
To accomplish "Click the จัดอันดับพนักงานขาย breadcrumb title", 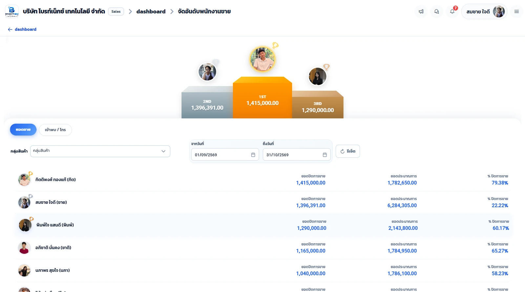I will pyautogui.click(x=204, y=11).
